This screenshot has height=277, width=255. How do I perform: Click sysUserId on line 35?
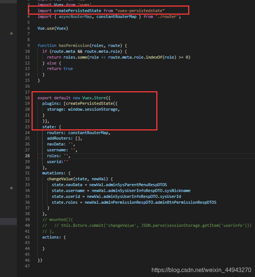pyautogui.click(x=170, y=196)
